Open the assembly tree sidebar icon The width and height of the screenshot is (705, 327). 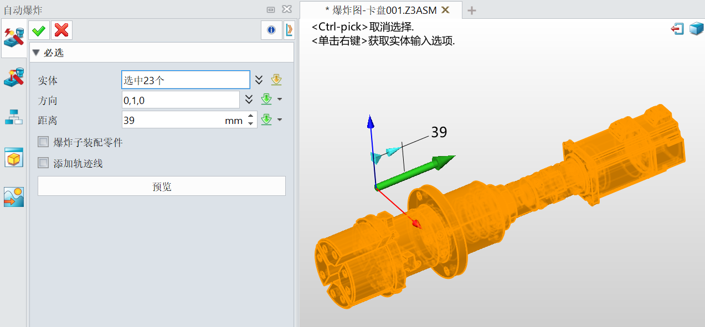pyautogui.click(x=14, y=117)
